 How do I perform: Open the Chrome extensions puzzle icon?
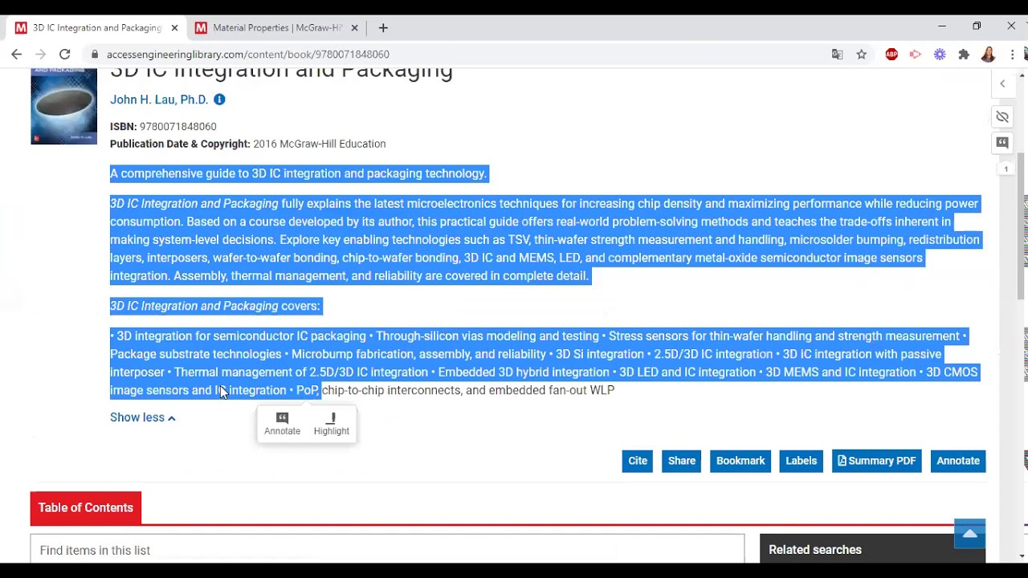click(x=964, y=55)
